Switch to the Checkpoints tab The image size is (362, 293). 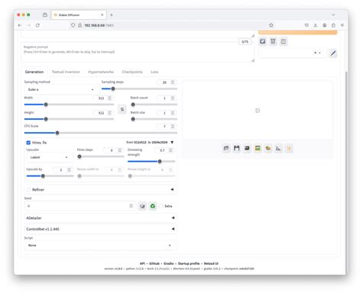point(132,72)
